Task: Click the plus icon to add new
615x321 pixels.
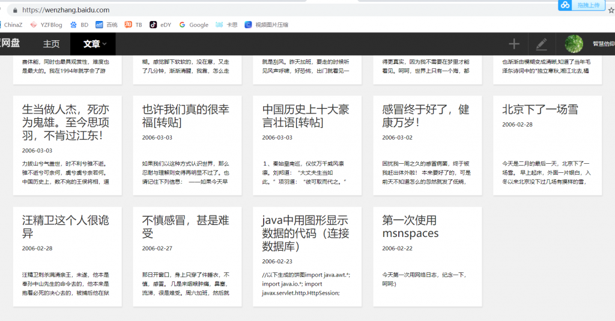Action: pyautogui.click(x=514, y=44)
